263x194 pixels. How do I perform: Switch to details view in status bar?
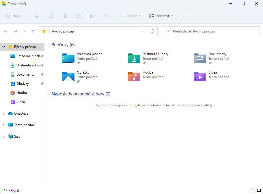(252, 191)
